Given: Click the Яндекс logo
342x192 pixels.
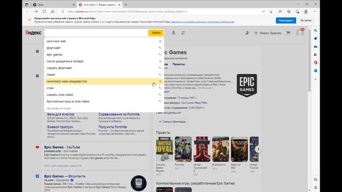Looking at the screenshot, I should click(33, 33).
